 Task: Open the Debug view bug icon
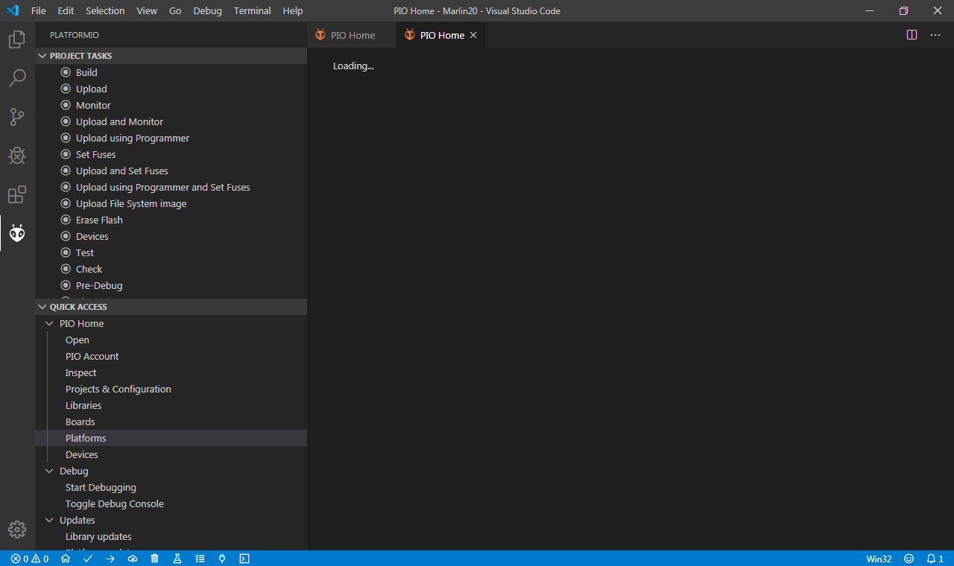(x=17, y=156)
